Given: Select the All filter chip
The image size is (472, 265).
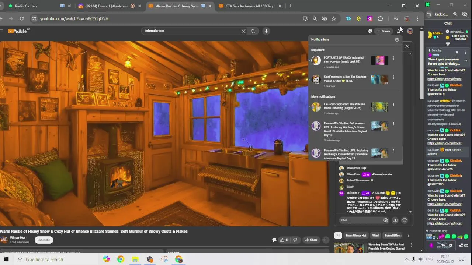Looking at the screenshot, I should [337, 236].
